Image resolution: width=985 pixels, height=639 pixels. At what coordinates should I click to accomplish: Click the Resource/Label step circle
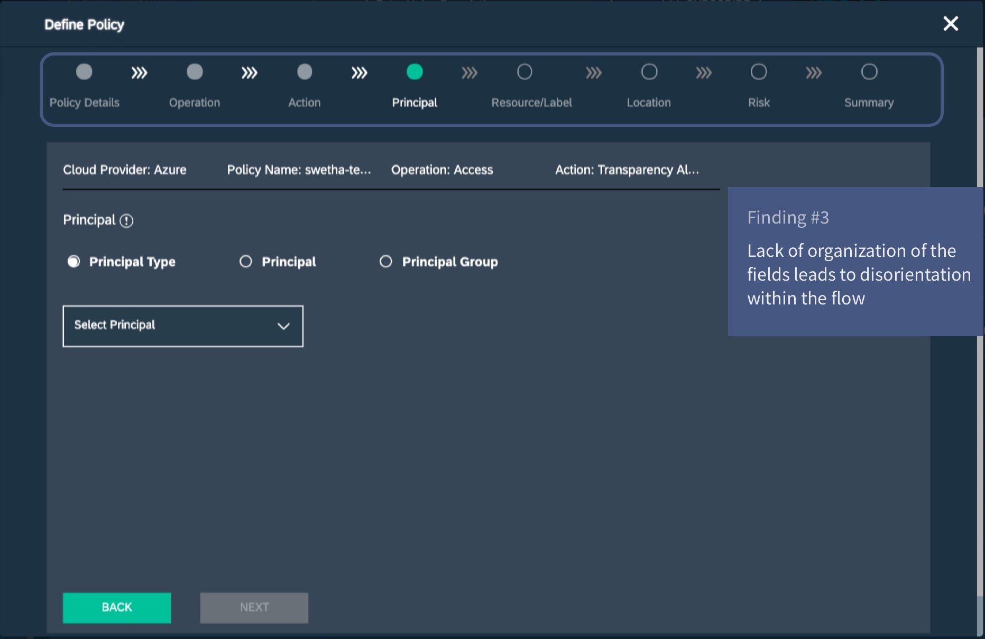coord(524,72)
